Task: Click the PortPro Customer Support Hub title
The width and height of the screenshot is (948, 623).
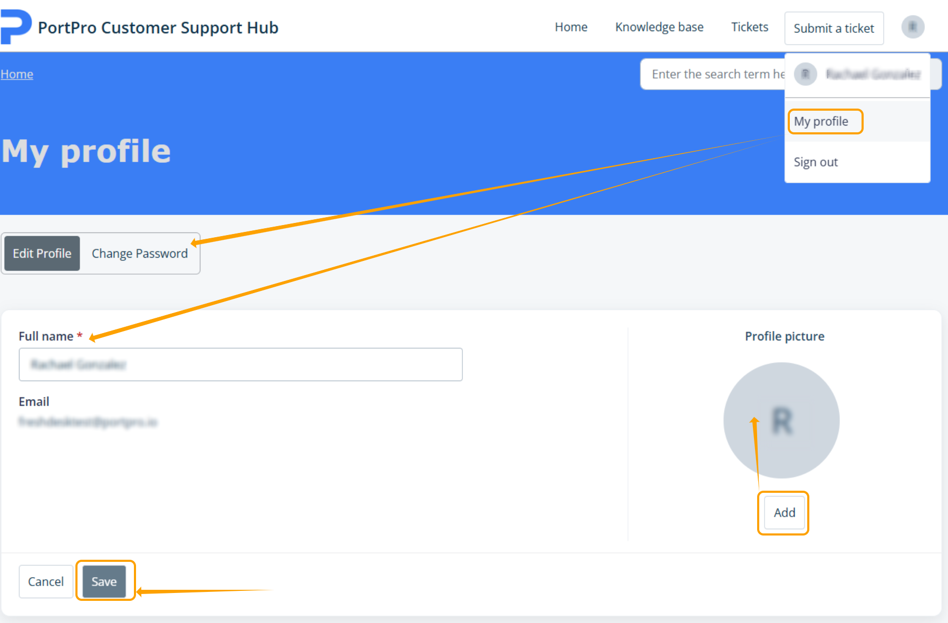Action: [158, 27]
